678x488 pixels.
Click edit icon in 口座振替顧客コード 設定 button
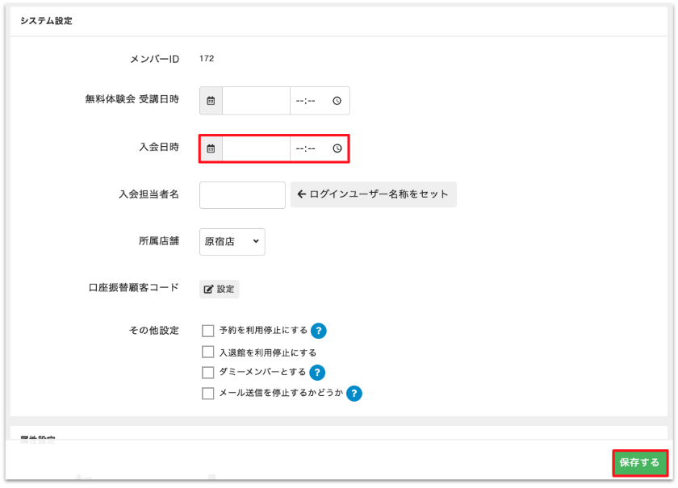[208, 289]
